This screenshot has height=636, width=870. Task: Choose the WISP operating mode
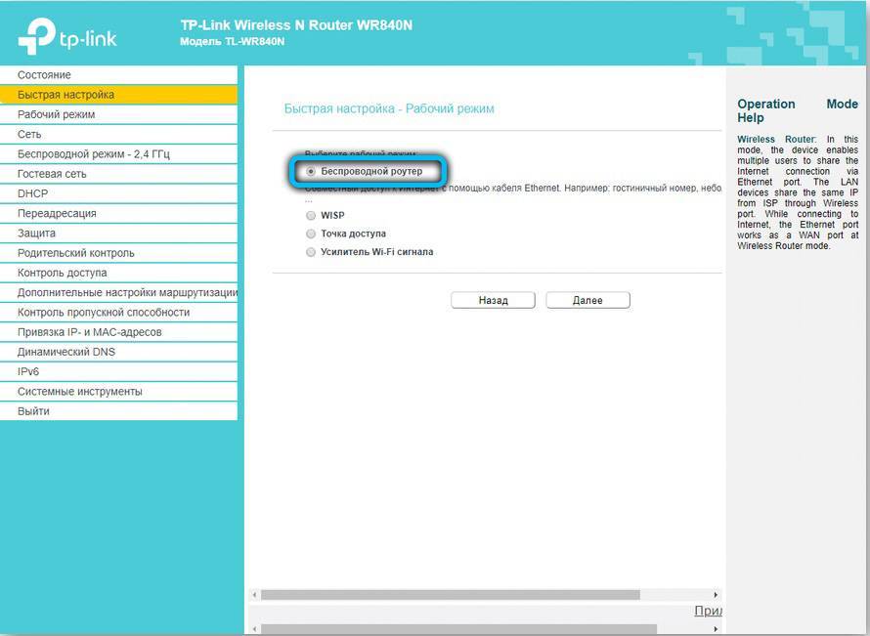coord(311,215)
